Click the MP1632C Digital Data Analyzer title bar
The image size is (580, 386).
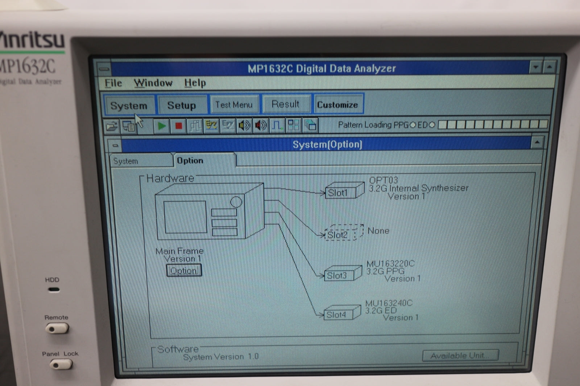(x=320, y=68)
